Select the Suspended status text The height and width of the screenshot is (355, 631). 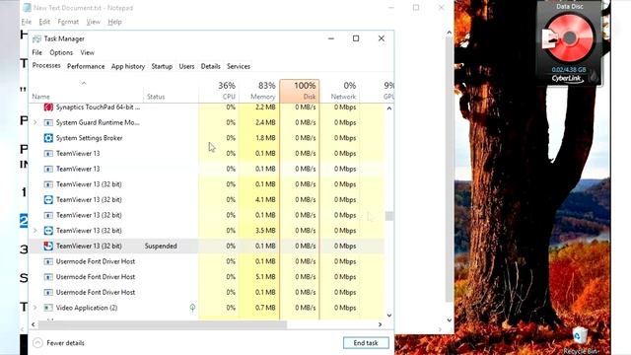click(161, 246)
